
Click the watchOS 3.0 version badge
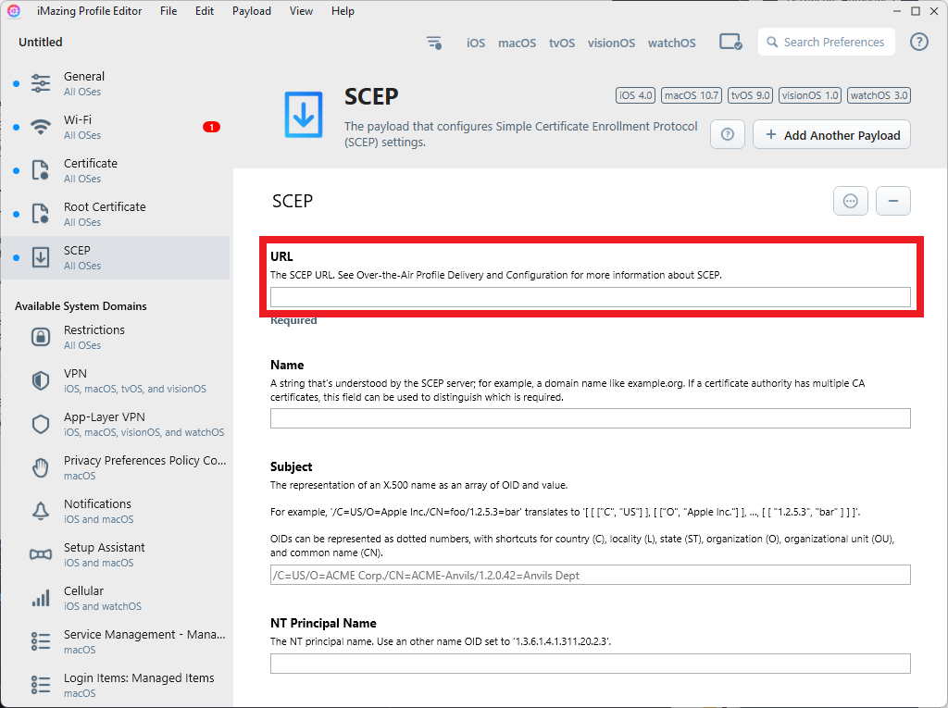879,95
